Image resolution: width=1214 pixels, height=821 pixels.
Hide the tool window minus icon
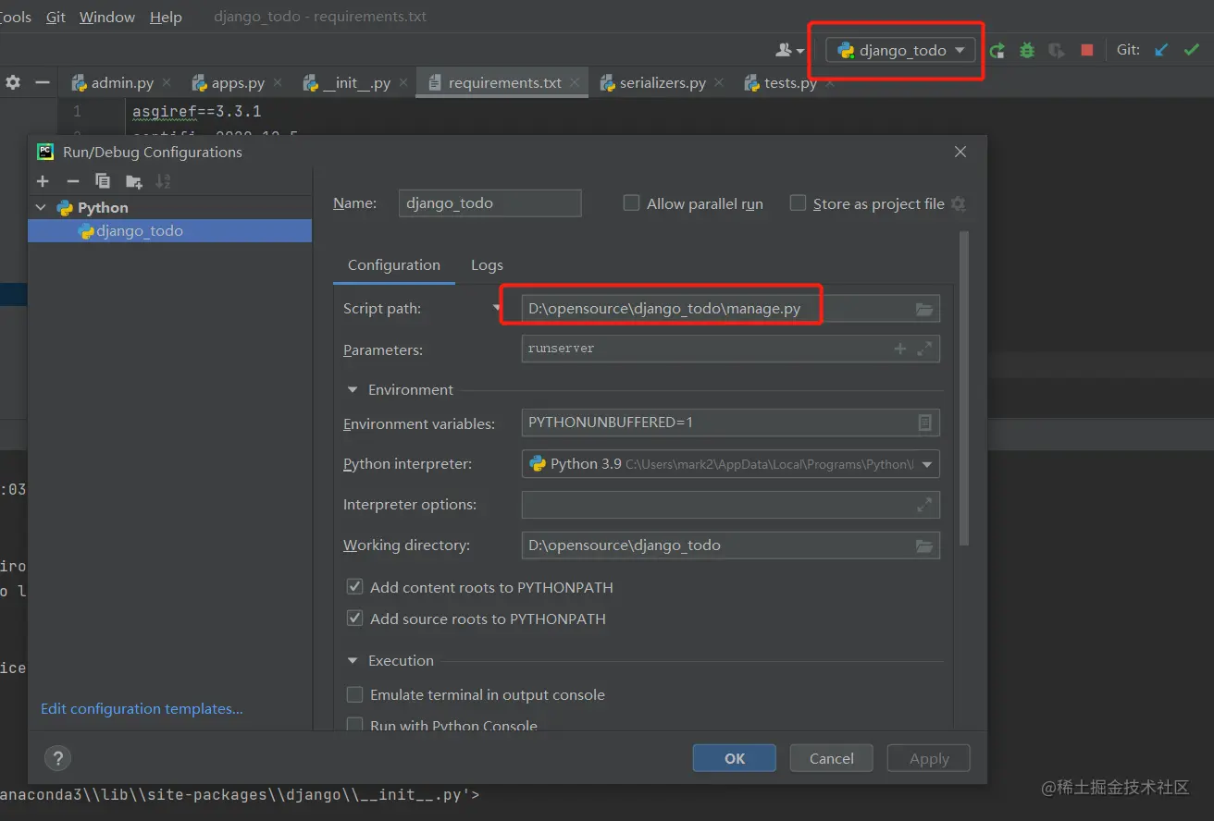tap(43, 82)
